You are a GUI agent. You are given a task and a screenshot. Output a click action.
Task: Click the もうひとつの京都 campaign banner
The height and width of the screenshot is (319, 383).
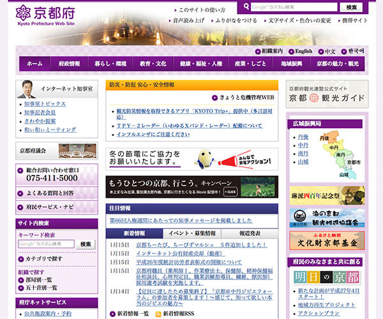pyautogui.click(x=191, y=187)
